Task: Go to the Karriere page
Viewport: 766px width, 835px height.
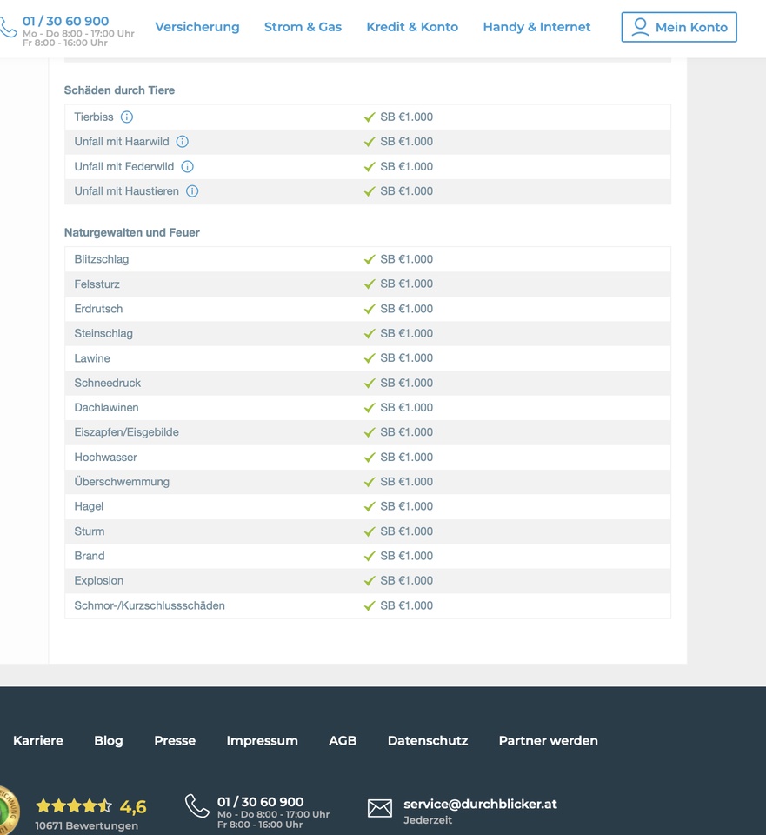Action: tap(38, 740)
